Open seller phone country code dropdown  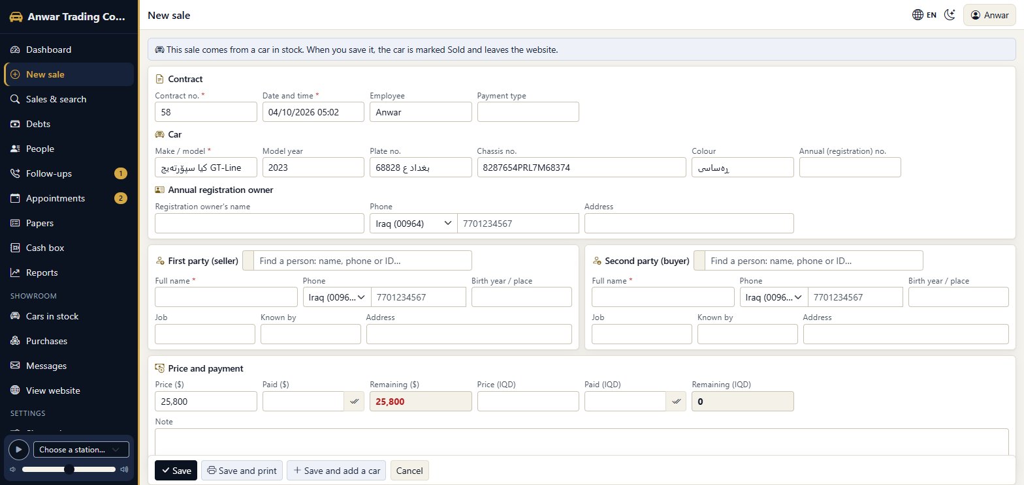tap(337, 297)
